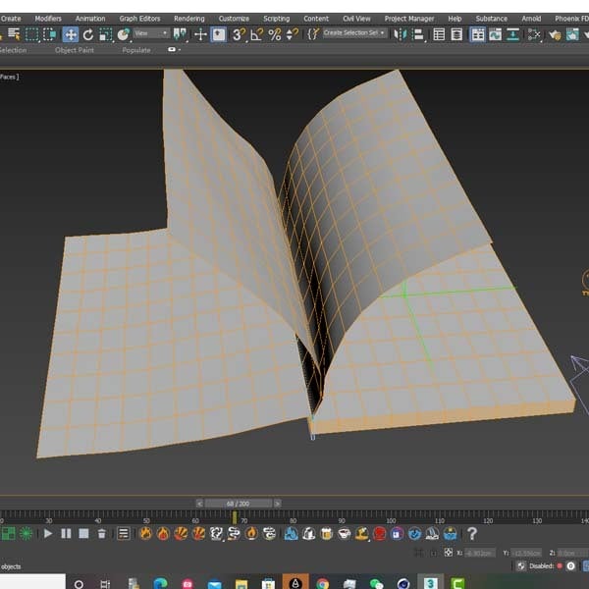Choose the Select and Place tool
This screenshot has width=589, height=589.
(124, 35)
